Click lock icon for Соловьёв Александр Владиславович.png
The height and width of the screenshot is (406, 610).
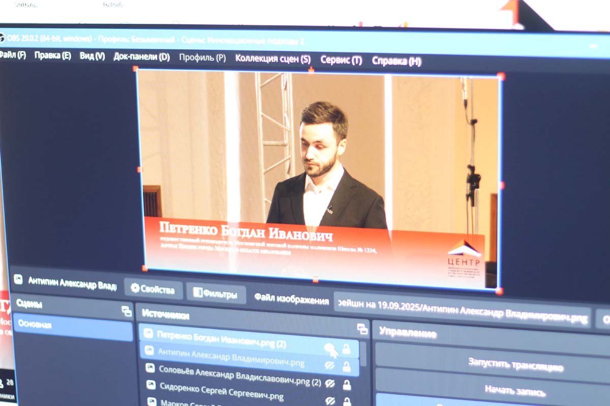pos(347,385)
